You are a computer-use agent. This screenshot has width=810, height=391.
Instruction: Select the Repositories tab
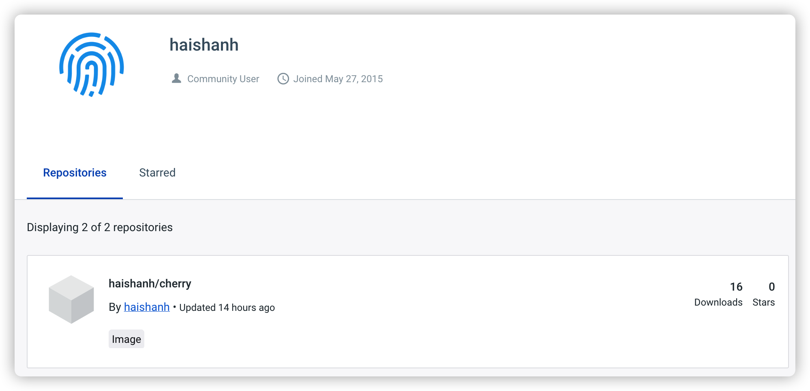click(x=75, y=173)
